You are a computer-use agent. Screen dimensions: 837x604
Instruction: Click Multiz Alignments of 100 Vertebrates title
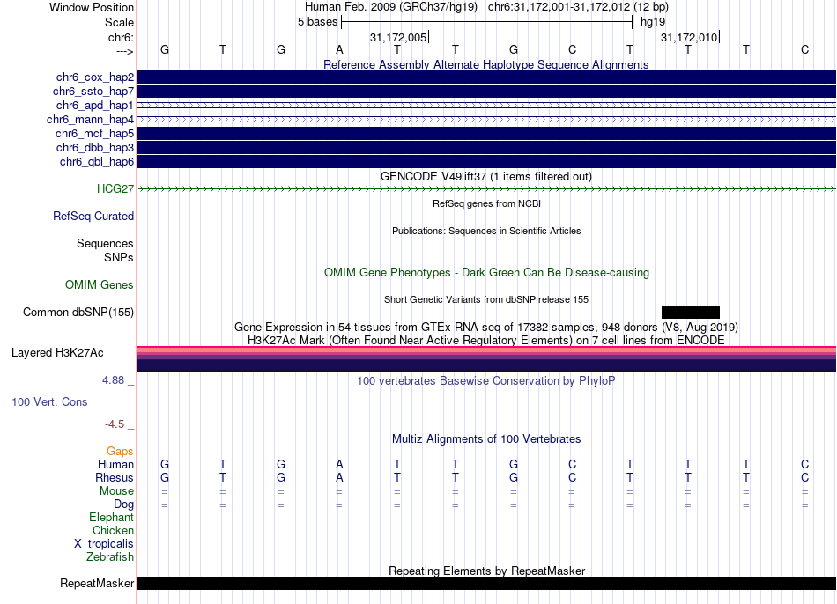click(486, 439)
